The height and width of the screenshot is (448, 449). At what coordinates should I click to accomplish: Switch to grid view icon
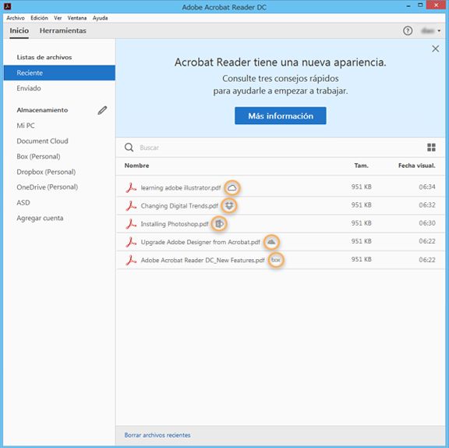pyautogui.click(x=431, y=148)
